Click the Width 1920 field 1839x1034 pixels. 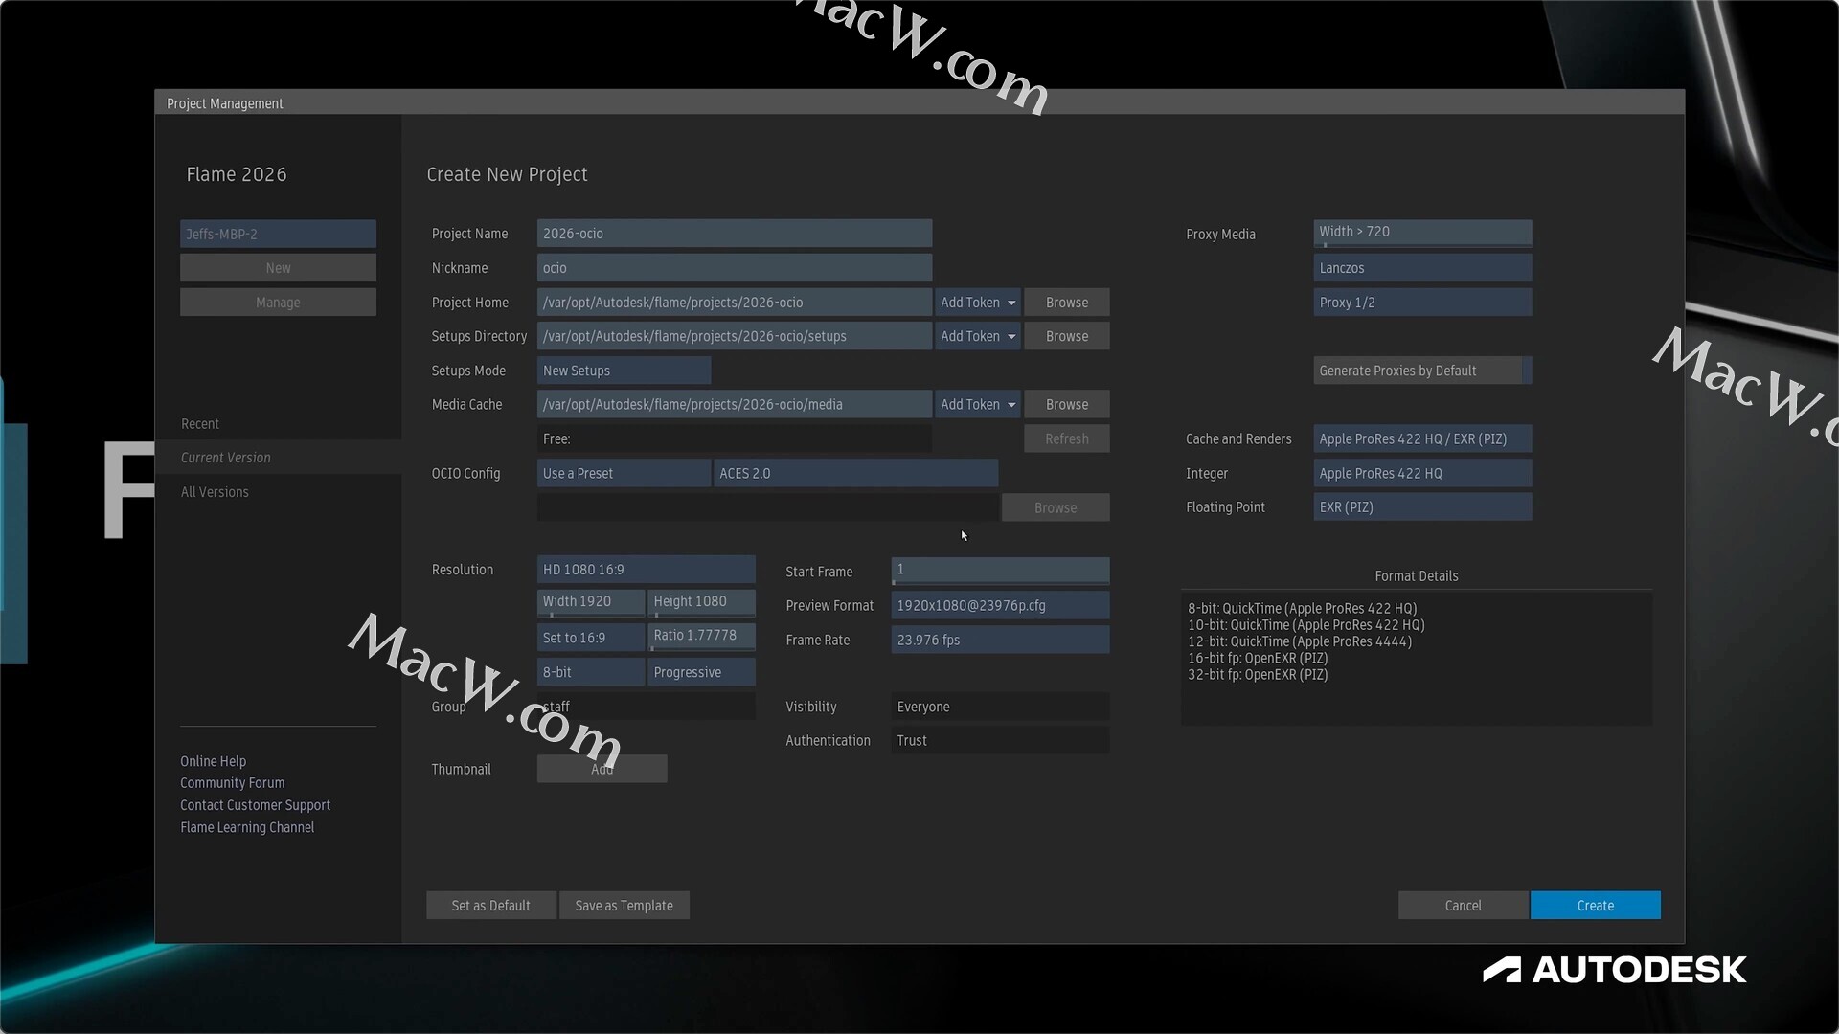(x=590, y=601)
